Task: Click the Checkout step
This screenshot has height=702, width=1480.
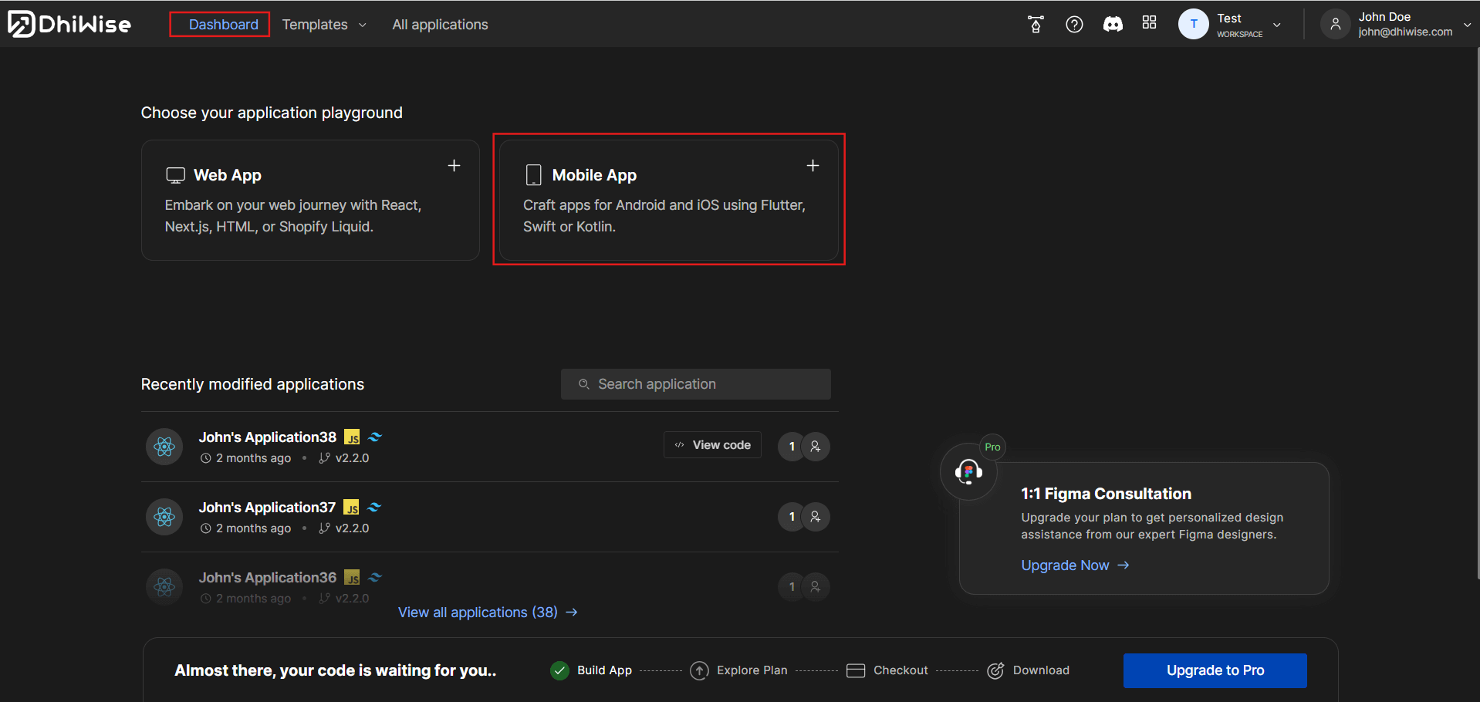Action: coord(887,670)
